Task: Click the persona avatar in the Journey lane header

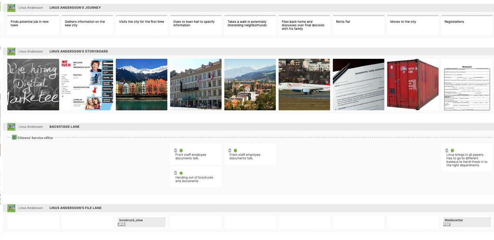Action: (11, 8)
